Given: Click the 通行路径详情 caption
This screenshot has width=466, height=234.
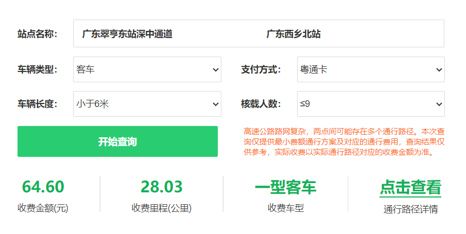Looking at the screenshot, I should coord(410,209).
